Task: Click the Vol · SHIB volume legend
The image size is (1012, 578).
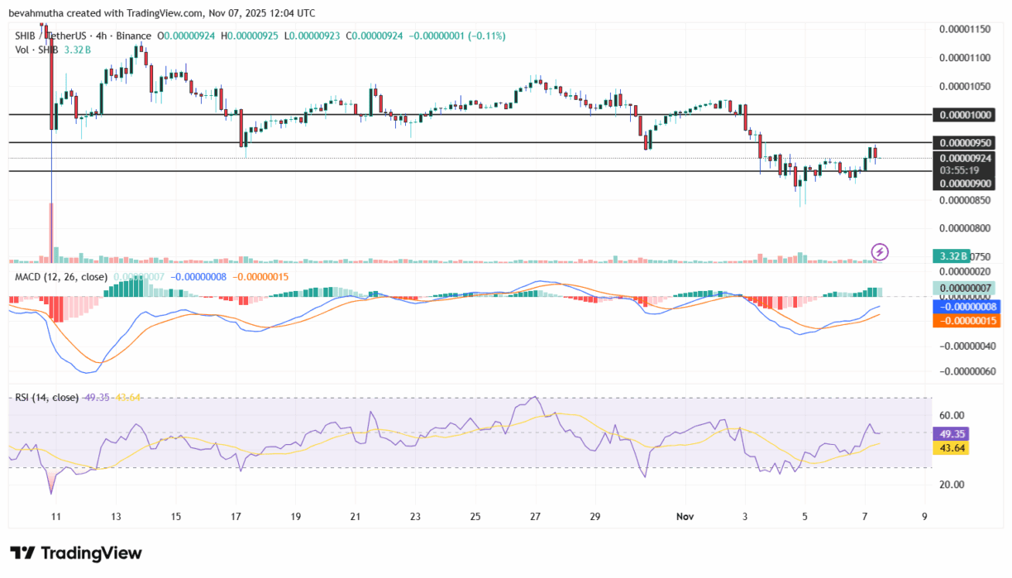Action: pos(36,50)
